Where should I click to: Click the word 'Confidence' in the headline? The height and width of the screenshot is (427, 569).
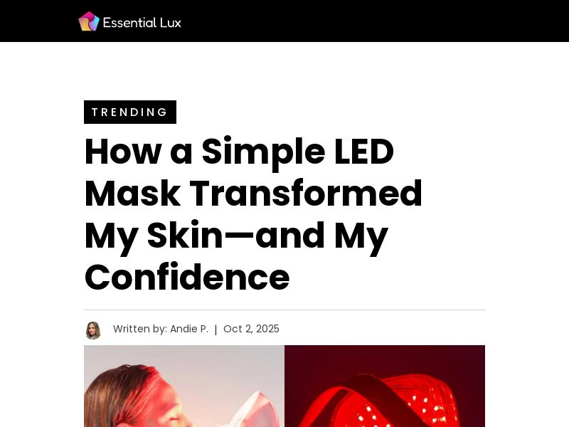tap(187, 278)
